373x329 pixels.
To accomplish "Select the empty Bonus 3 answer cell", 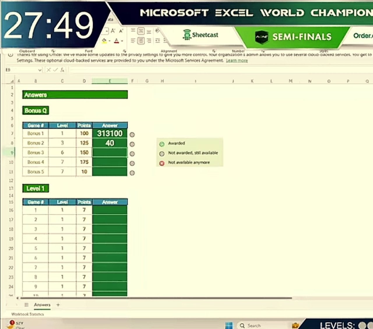I will pyautogui.click(x=110, y=153).
